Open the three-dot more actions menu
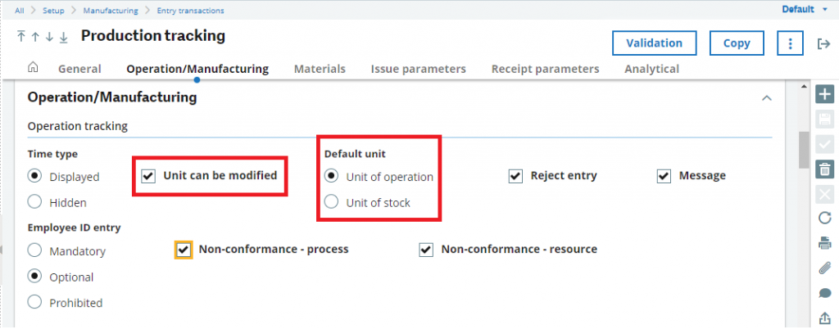 pos(790,43)
